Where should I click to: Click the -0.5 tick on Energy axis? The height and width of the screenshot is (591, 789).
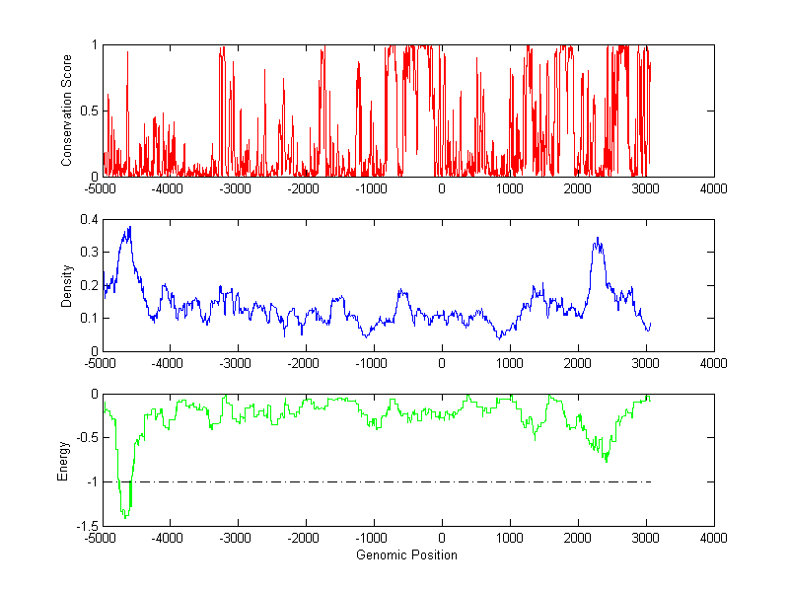tap(85, 438)
